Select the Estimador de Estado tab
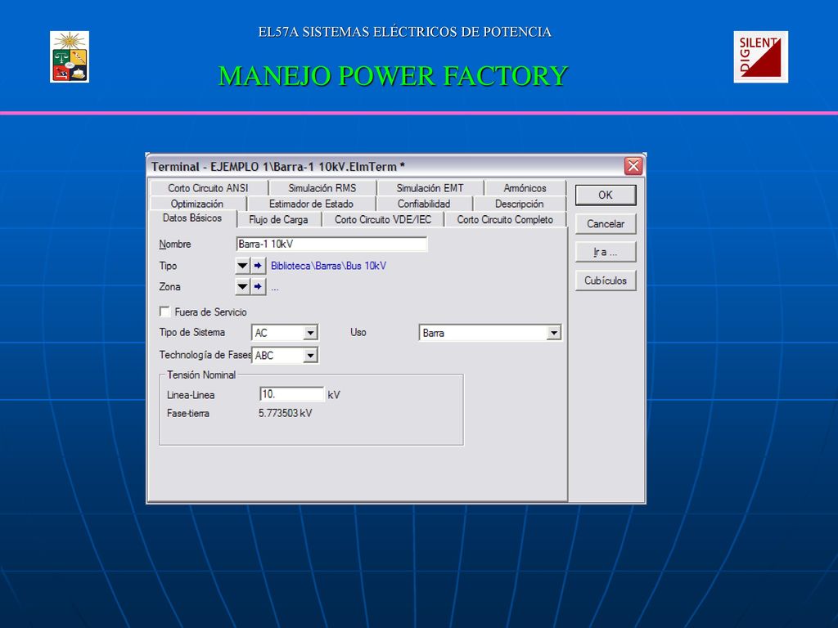 (311, 204)
